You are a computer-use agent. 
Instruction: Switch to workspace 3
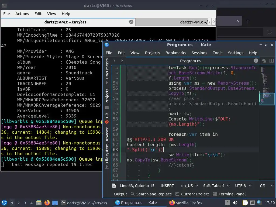pos(25,203)
